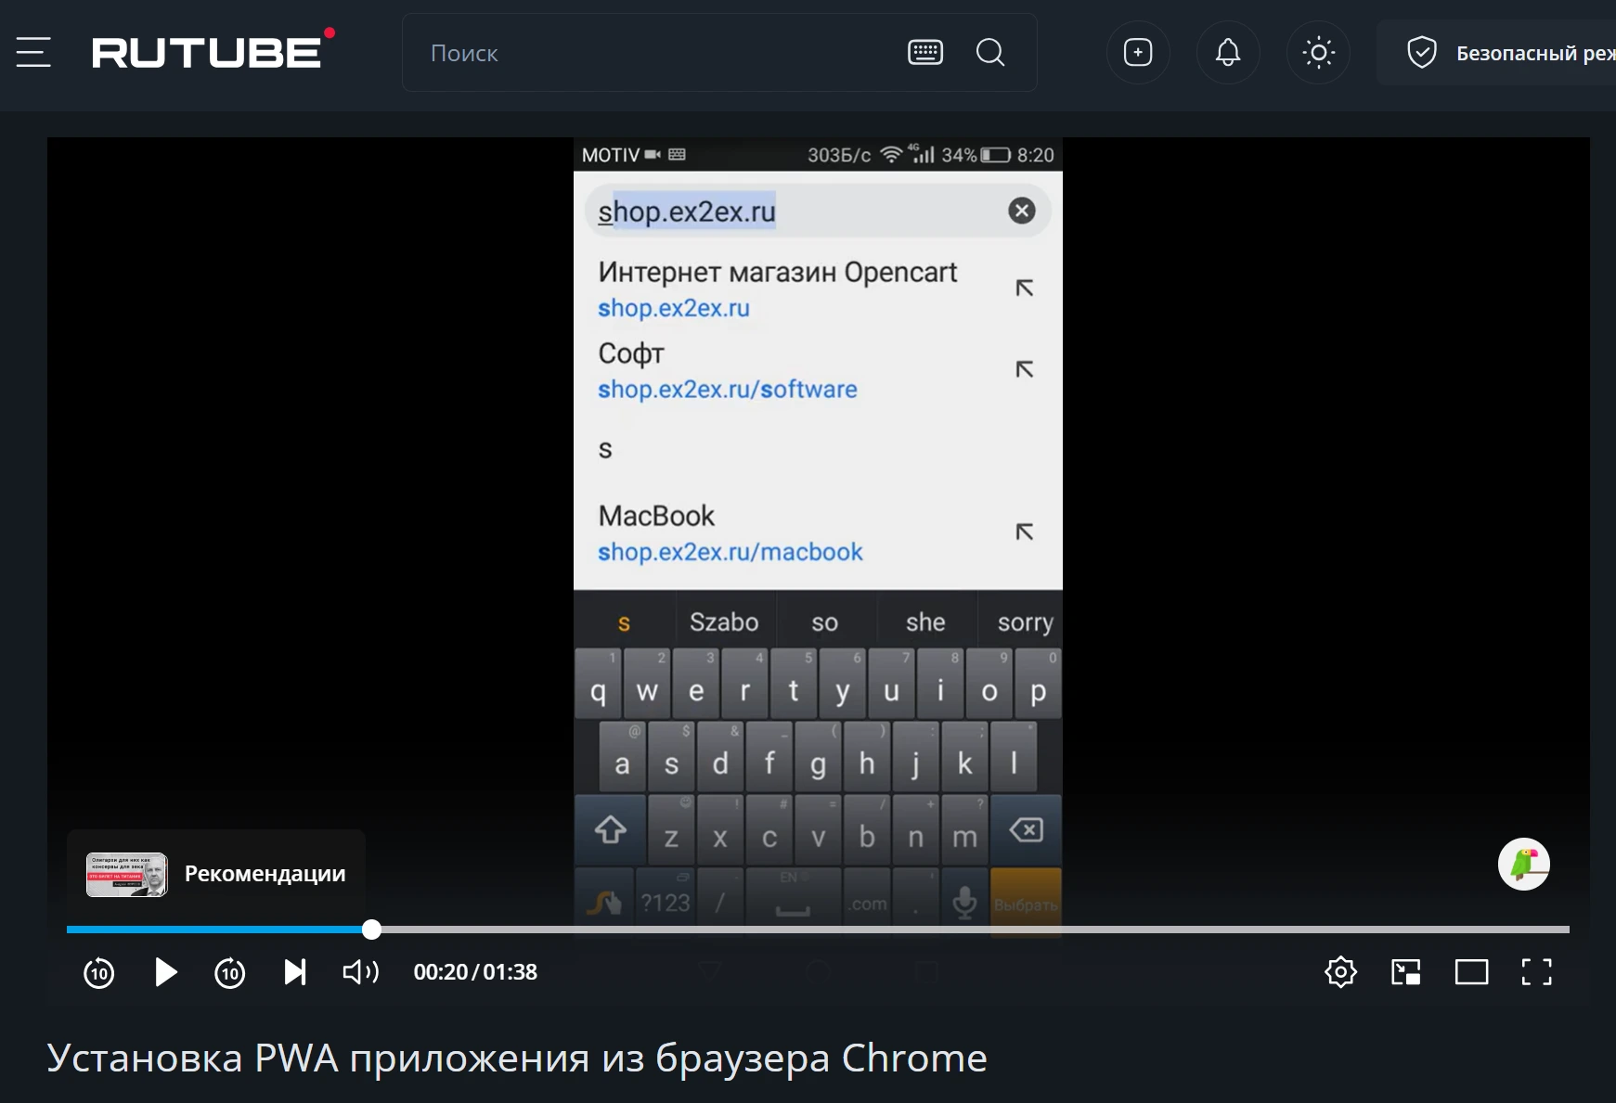This screenshot has height=1103, width=1616.
Task: Enter fullscreen mode
Action: 1537,972
